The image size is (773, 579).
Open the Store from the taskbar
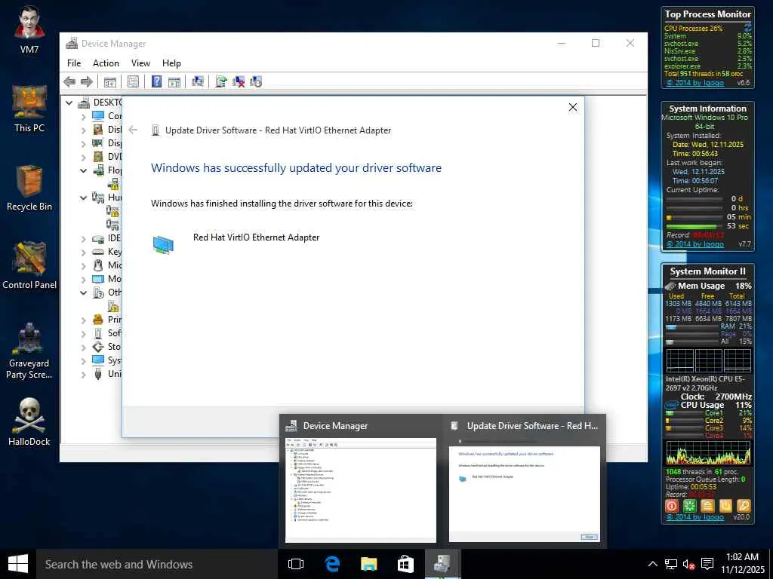(405, 564)
